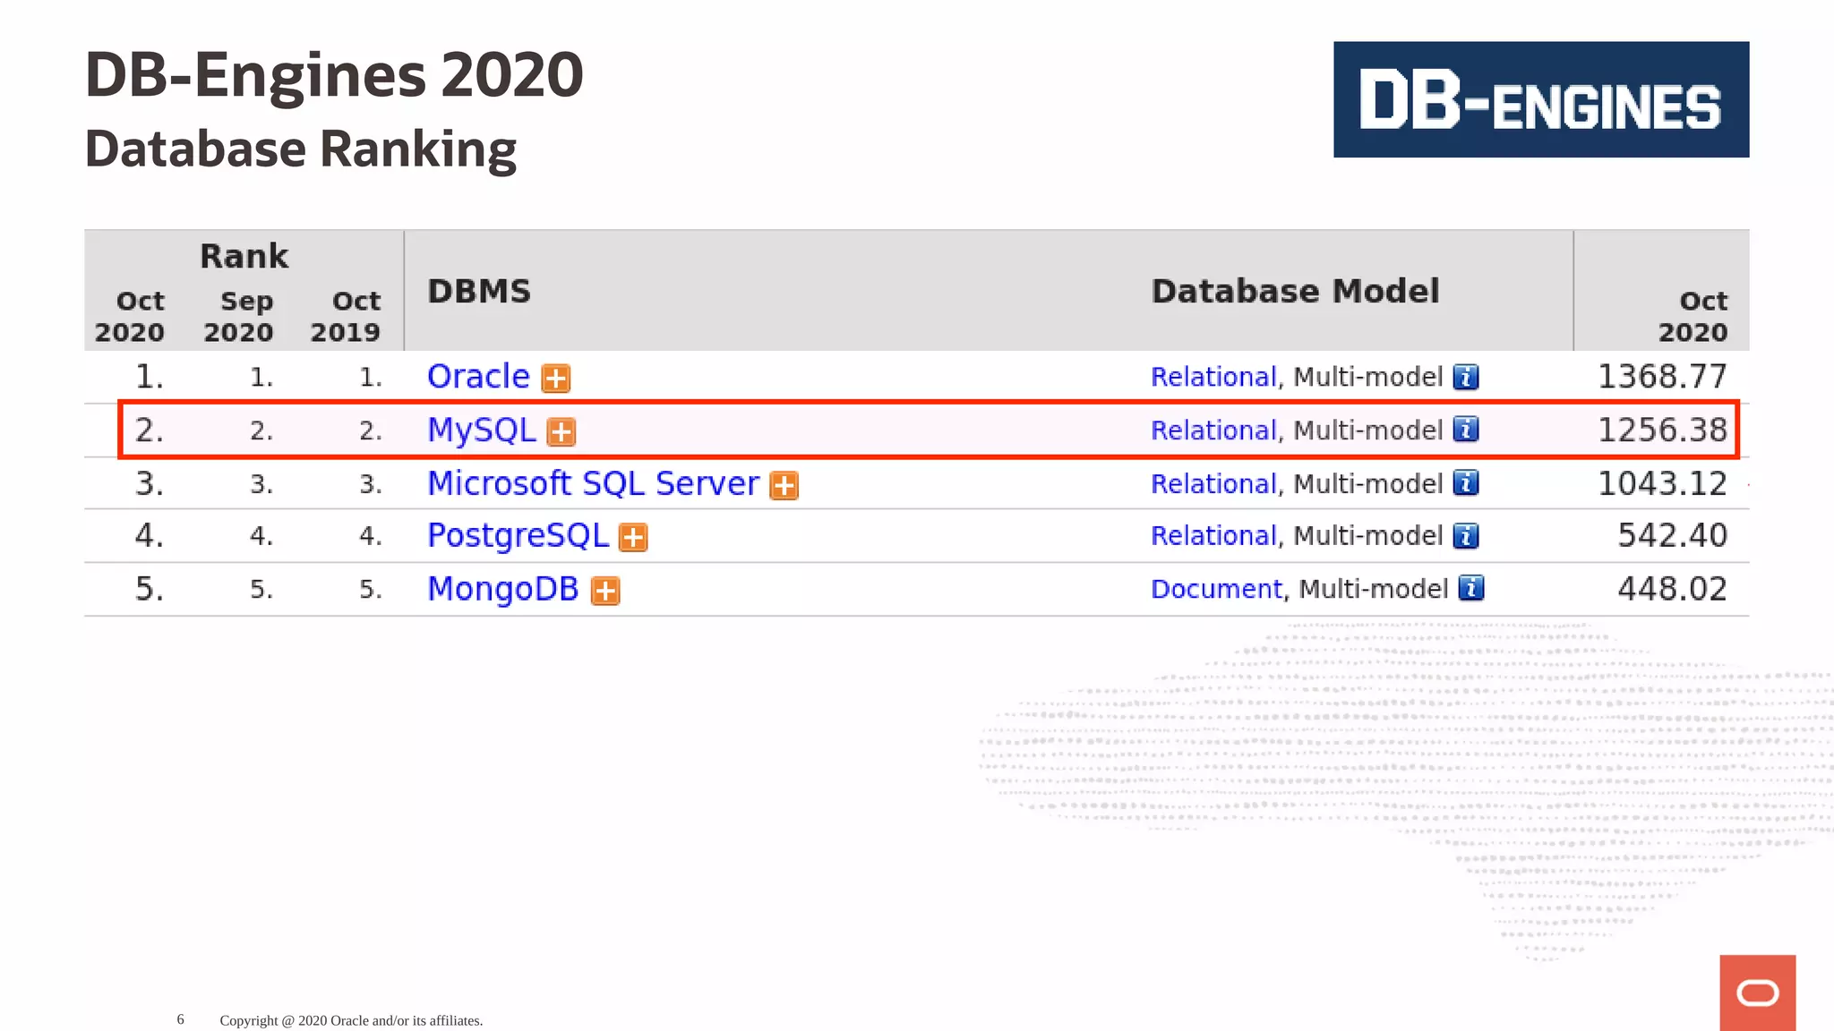Open the MySQL DBMS link
The image size is (1834, 1031).
pyautogui.click(x=481, y=430)
